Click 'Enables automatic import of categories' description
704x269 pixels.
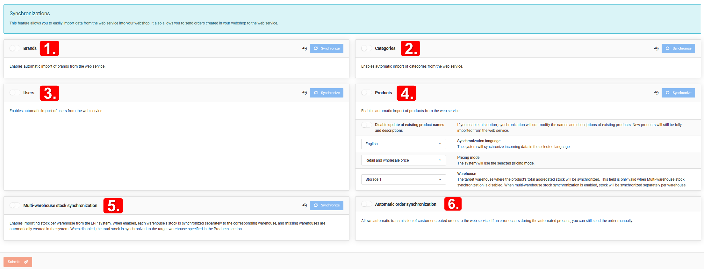tap(412, 66)
